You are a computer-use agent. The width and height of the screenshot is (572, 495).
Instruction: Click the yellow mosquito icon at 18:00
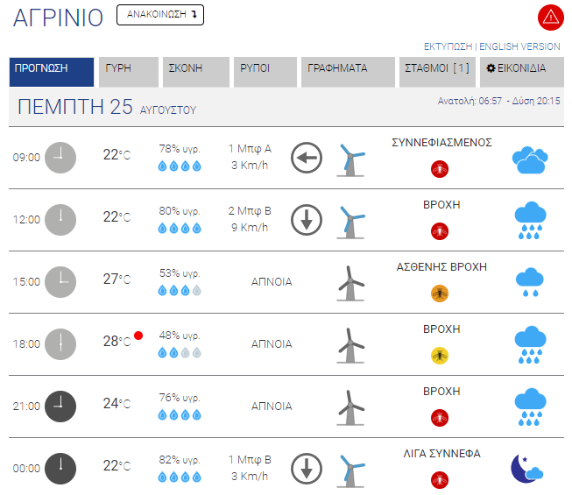click(x=440, y=356)
